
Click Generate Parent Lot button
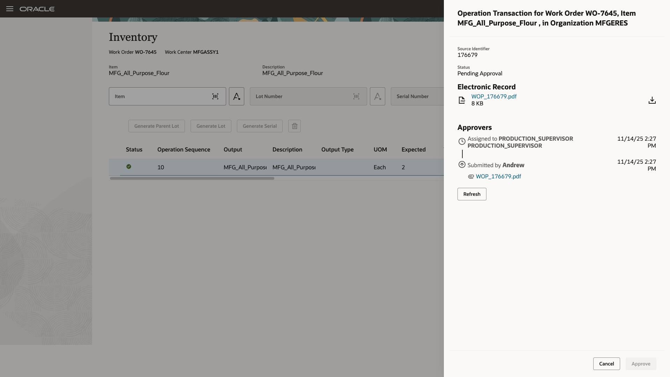tap(156, 126)
